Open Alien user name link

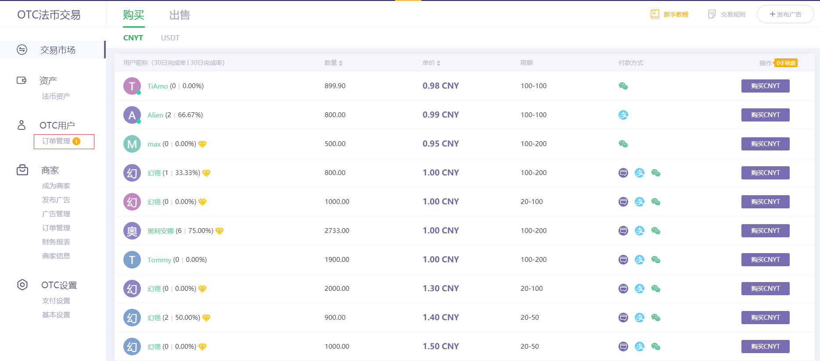[155, 115]
